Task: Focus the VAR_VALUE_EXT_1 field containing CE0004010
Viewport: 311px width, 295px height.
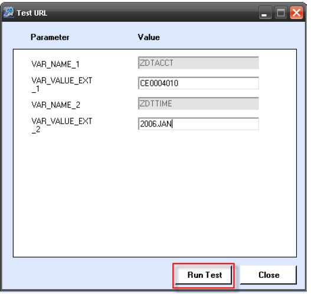Action: [x=198, y=83]
